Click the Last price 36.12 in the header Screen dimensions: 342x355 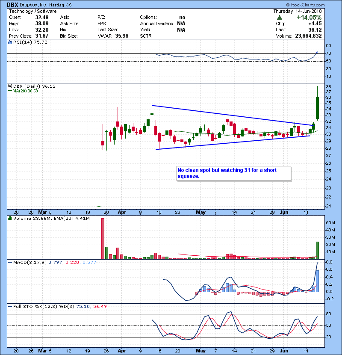(x=315, y=30)
